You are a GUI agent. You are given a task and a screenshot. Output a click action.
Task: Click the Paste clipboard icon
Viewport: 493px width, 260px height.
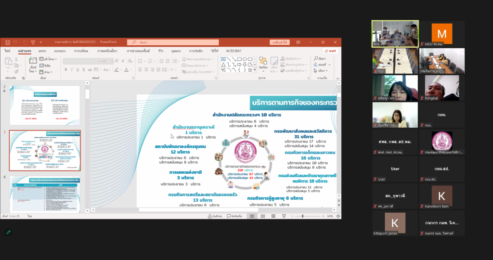tap(9, 61)
